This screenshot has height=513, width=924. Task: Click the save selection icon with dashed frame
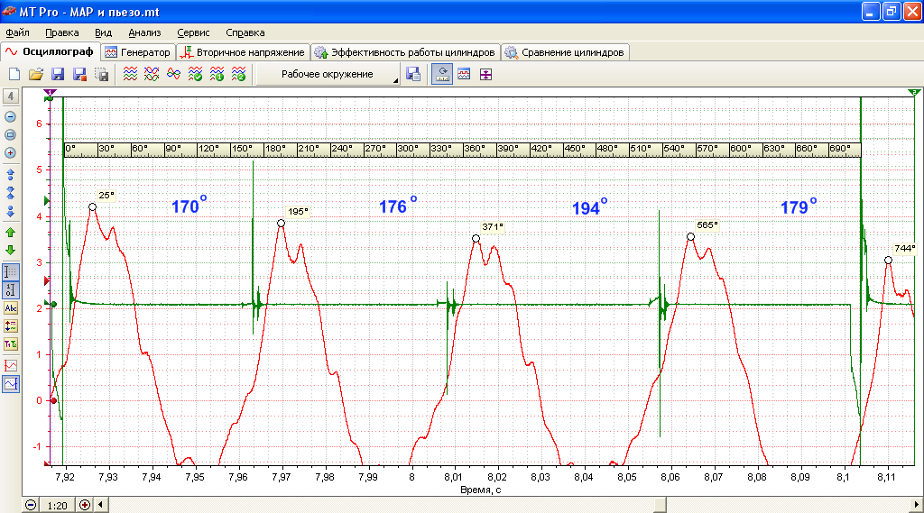101,74
